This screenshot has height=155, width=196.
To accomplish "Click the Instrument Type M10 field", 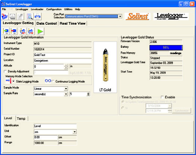I will click(x=62, y=44).
